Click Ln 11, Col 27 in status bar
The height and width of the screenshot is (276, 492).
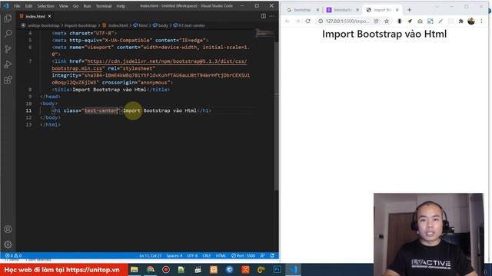pos(151,255)
